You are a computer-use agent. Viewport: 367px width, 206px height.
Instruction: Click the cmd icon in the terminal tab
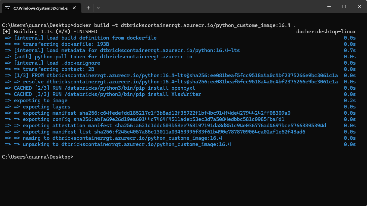(7, 8)
